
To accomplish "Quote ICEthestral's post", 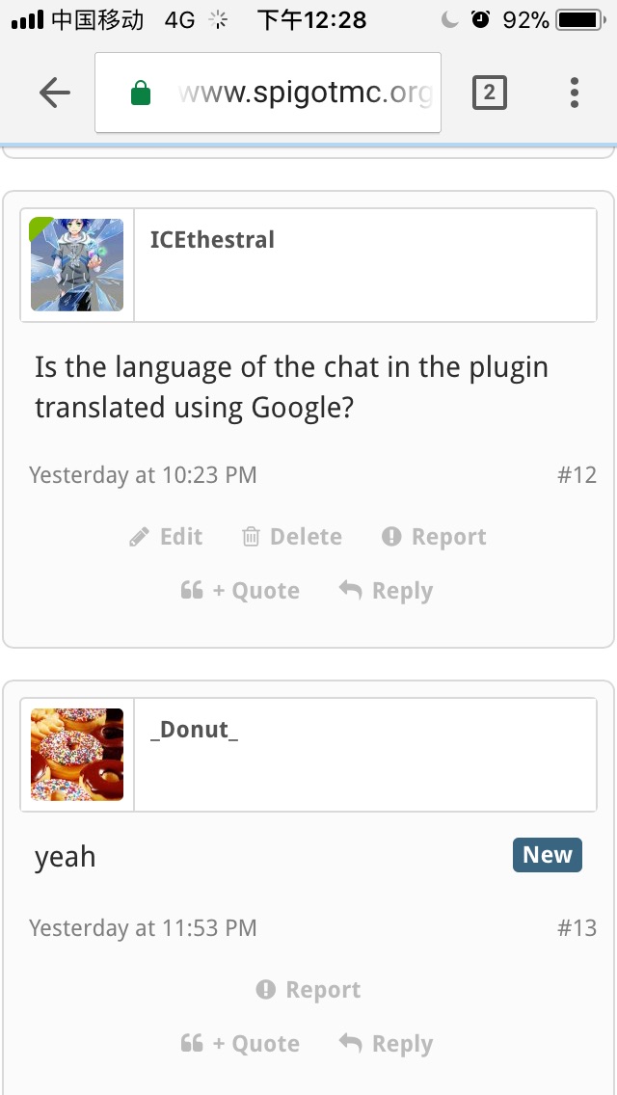I will click(240, 591).
